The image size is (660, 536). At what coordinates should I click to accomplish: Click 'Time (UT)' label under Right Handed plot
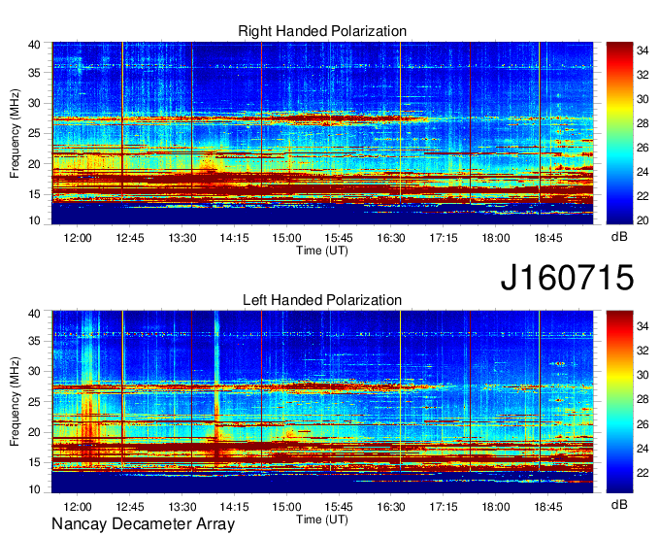322,251
